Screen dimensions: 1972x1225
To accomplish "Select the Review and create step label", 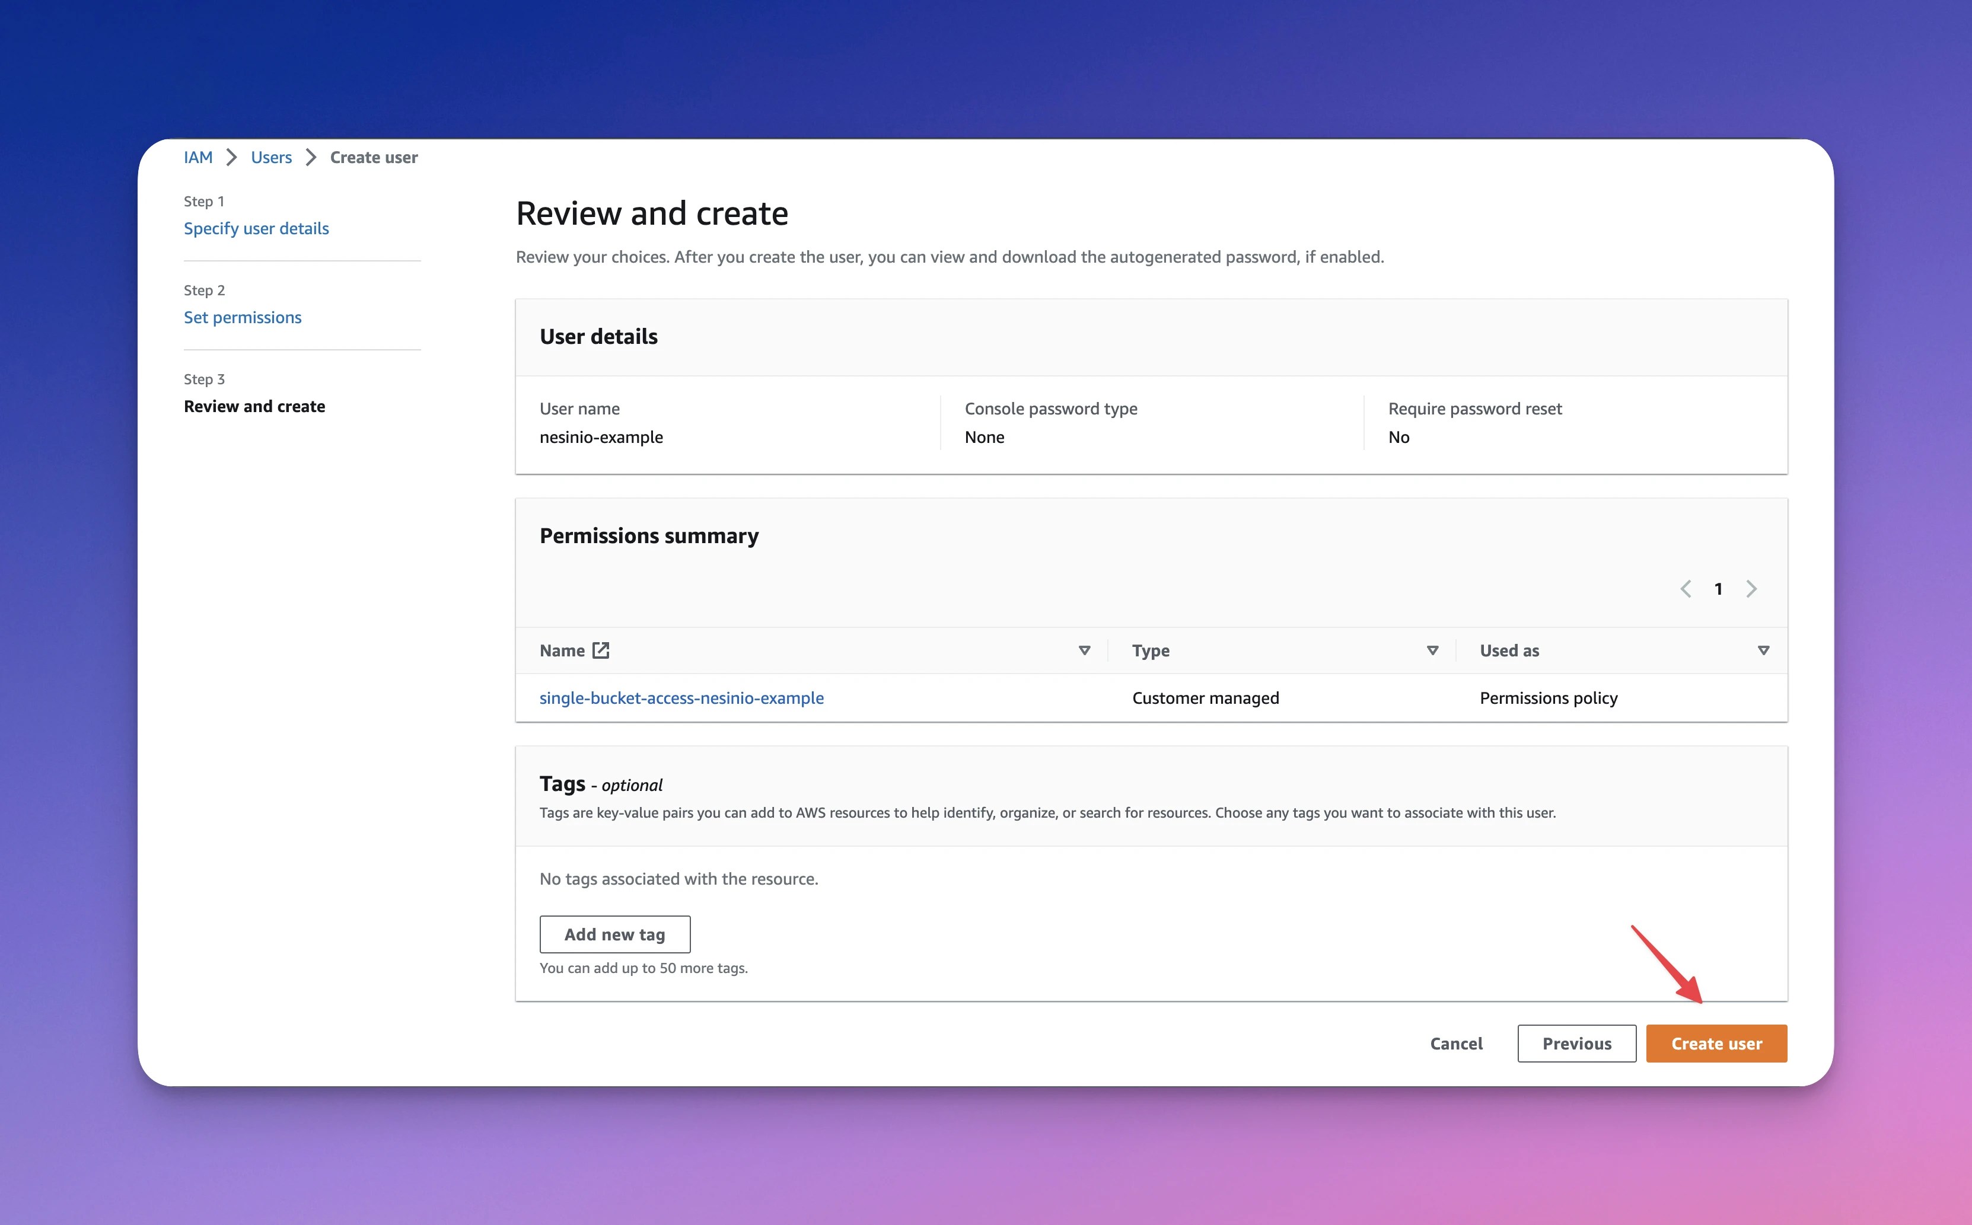I will [x=254, y=406].
